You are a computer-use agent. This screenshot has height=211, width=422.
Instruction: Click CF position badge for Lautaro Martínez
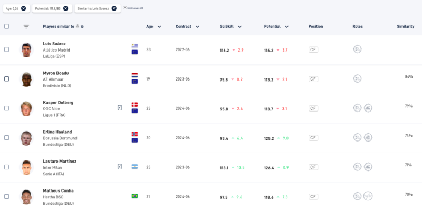coord(313,167)
